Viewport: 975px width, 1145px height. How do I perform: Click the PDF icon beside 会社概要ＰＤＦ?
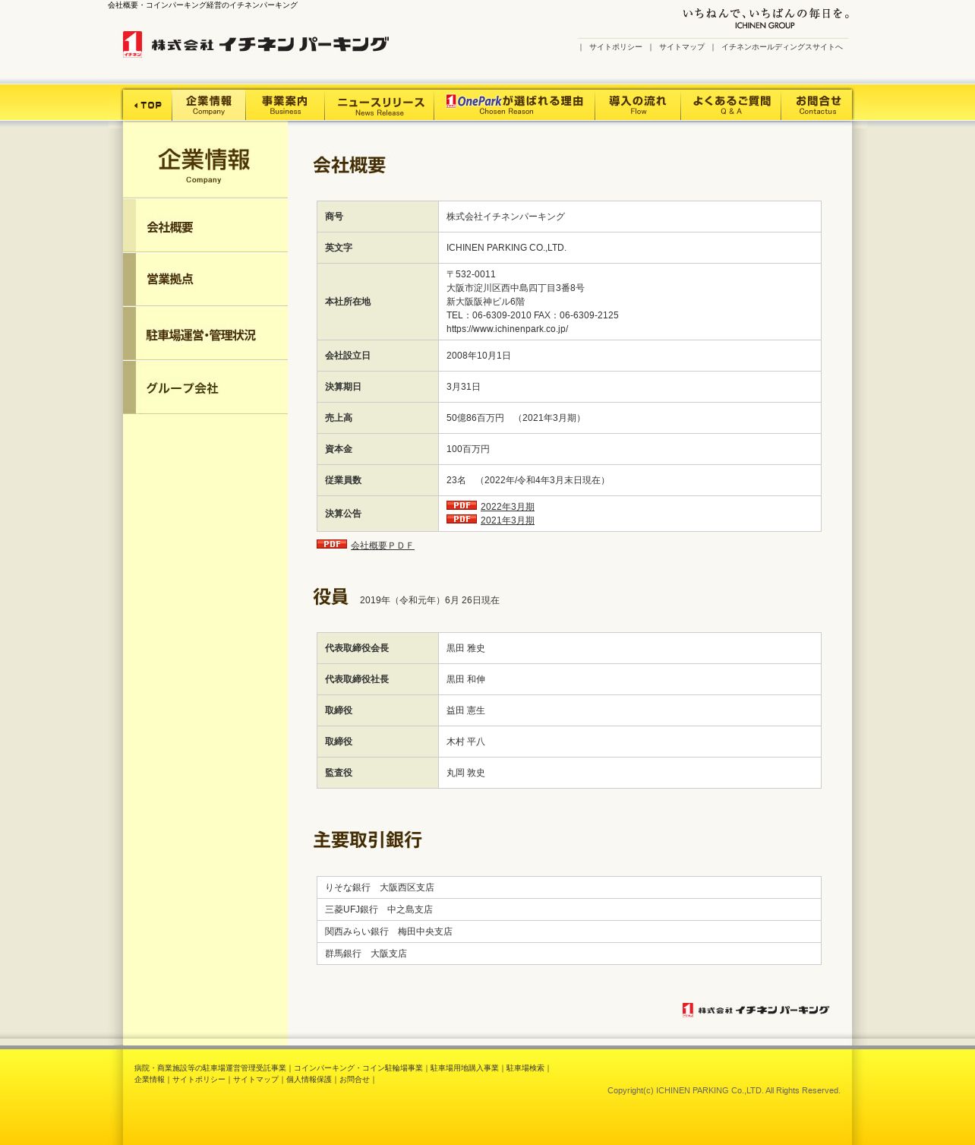[x=332, y=544]
